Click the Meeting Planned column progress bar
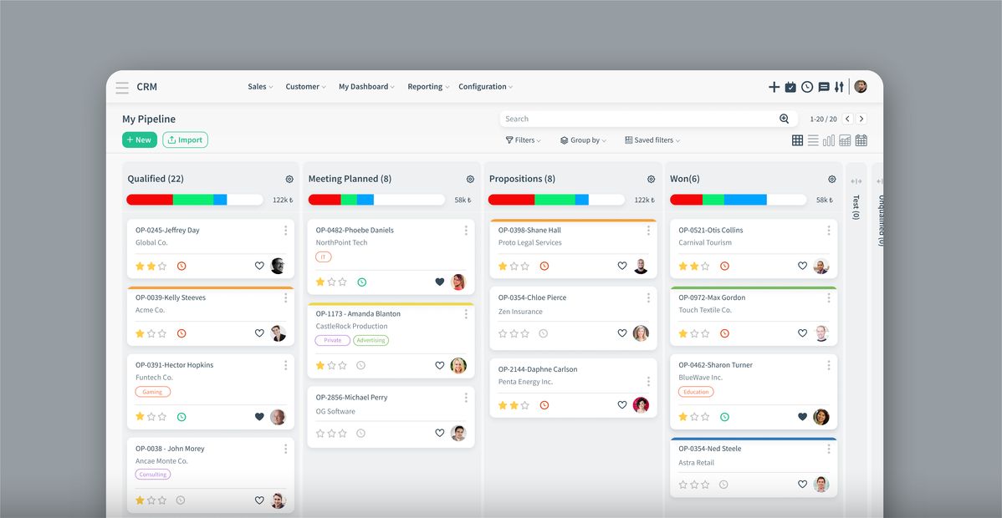The width and height of the screenshot is (1002, 518). click(376, 200)
